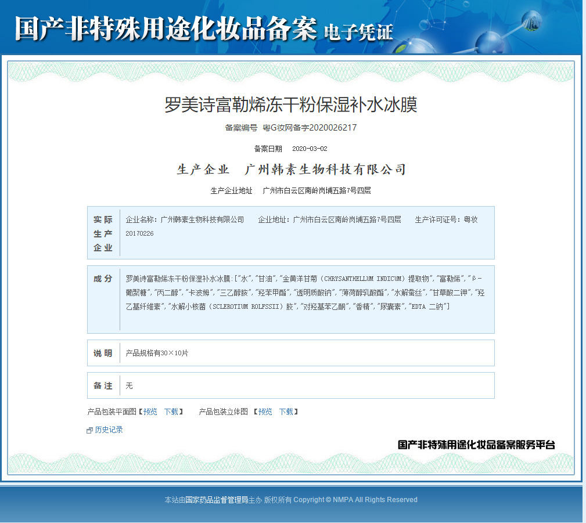Click the 备注 row label
Viewport: 586px width, 523px height.
coord(103,385)
